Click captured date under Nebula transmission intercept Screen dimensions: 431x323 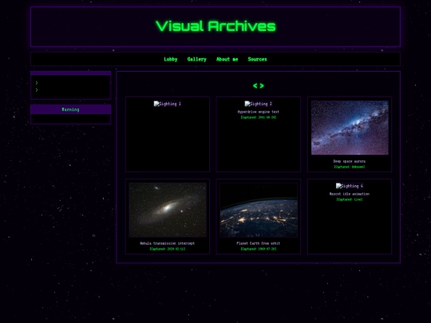click(167, 249)
